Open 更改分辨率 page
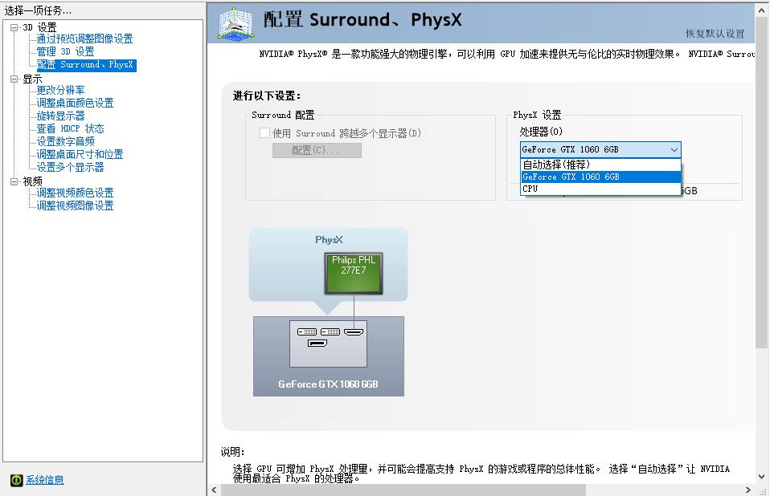Image resolution: width=770 pixels, height=496 pixels. [60, 90]
